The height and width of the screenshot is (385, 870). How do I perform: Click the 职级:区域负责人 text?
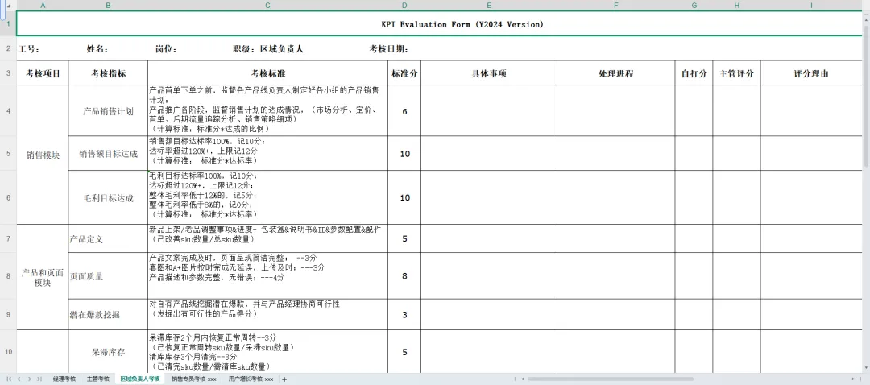coord(268,49)
